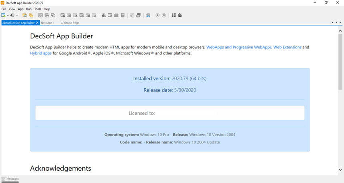
Task: Click the DecSoft App Builder title bar icon
Action: pyautogui.click(x=2, y=3)
